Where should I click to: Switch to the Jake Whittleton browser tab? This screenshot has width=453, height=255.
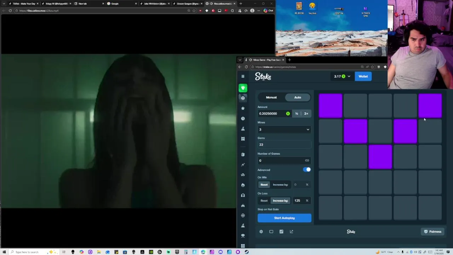click(x=155, y=4)
